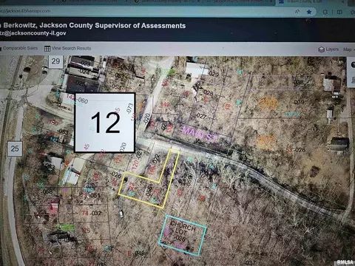Click the upper orange circle marker

(x=268, y=103)
